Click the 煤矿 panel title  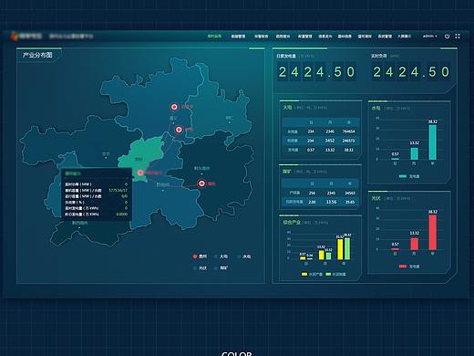pyautogui.click(x=287, y=172)
